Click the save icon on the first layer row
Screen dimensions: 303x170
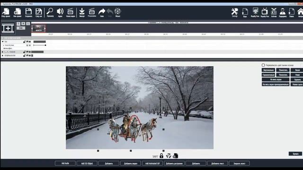coord(27,42)
